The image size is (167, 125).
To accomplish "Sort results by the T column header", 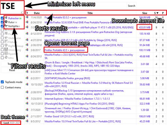I will [x=27, y=13].
